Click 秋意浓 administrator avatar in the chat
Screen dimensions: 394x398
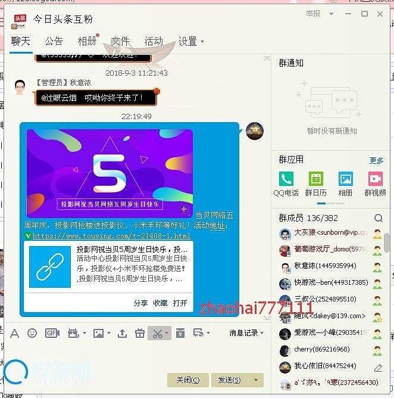pos(20,87)
